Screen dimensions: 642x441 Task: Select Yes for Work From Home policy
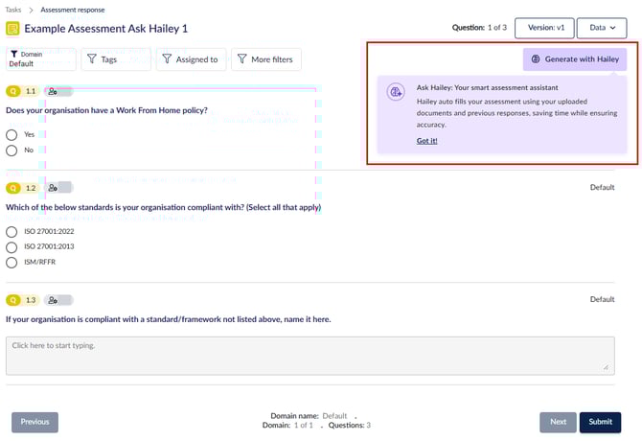pos(12,134)
